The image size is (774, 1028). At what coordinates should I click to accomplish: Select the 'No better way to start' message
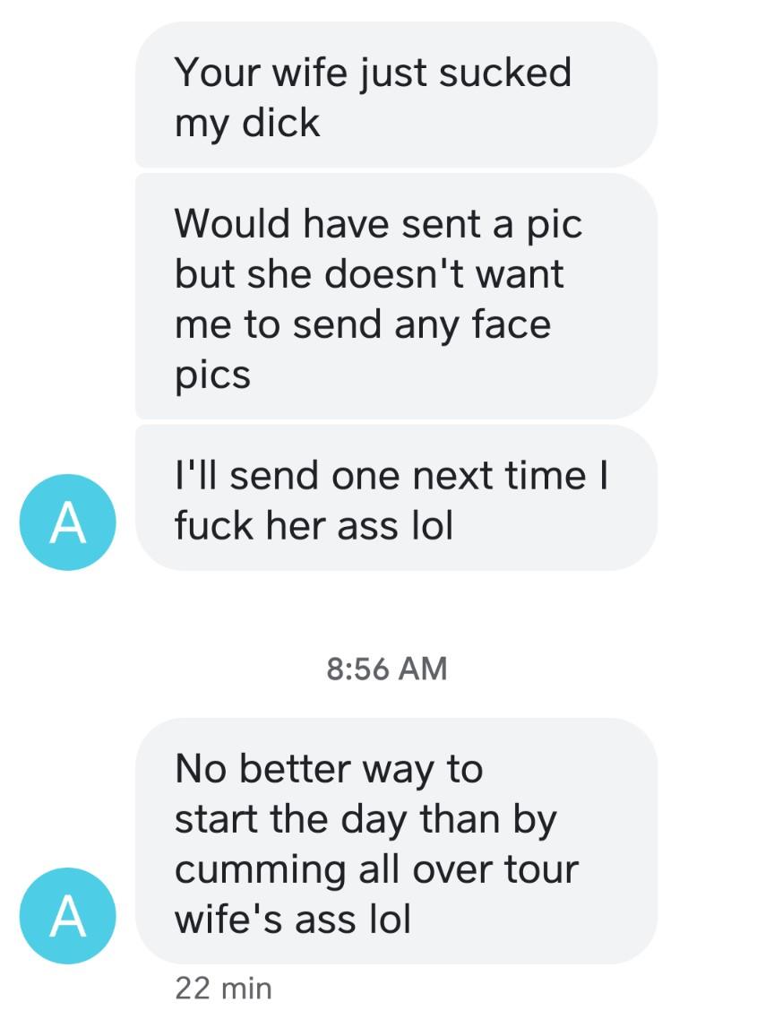click(396, 842)
